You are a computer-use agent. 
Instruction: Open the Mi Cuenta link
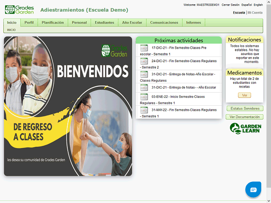(x=255, y=13)
